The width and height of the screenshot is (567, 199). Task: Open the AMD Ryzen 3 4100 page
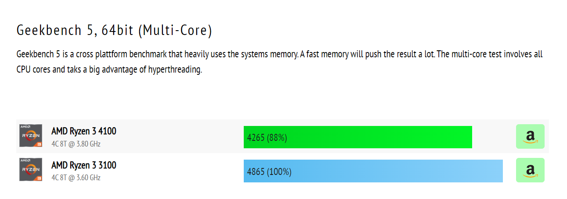click(x=84, y=131)
